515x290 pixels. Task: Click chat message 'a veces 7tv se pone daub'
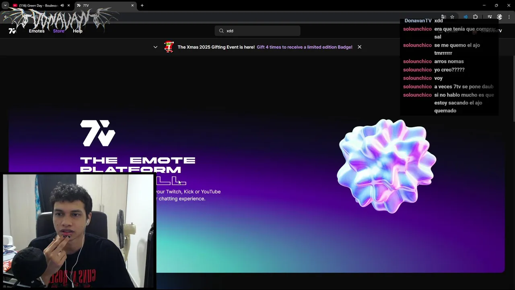pos(464,87)
